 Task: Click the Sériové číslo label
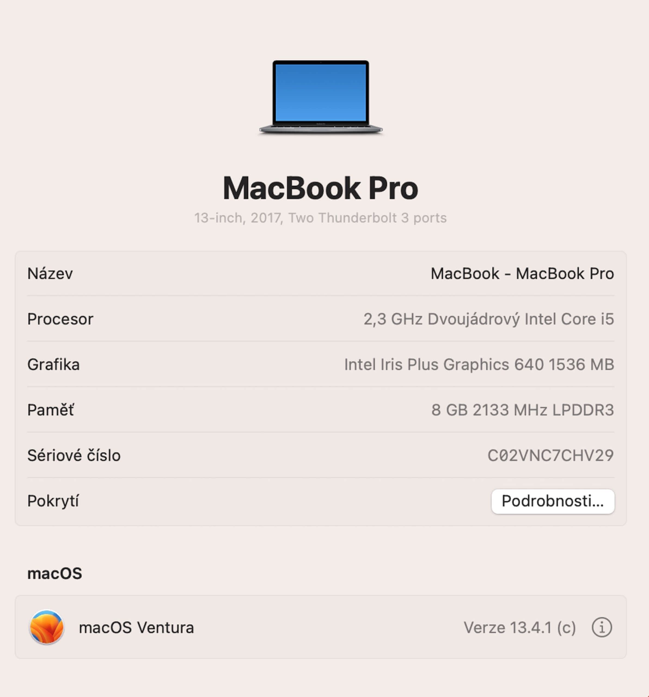(74, 456)
